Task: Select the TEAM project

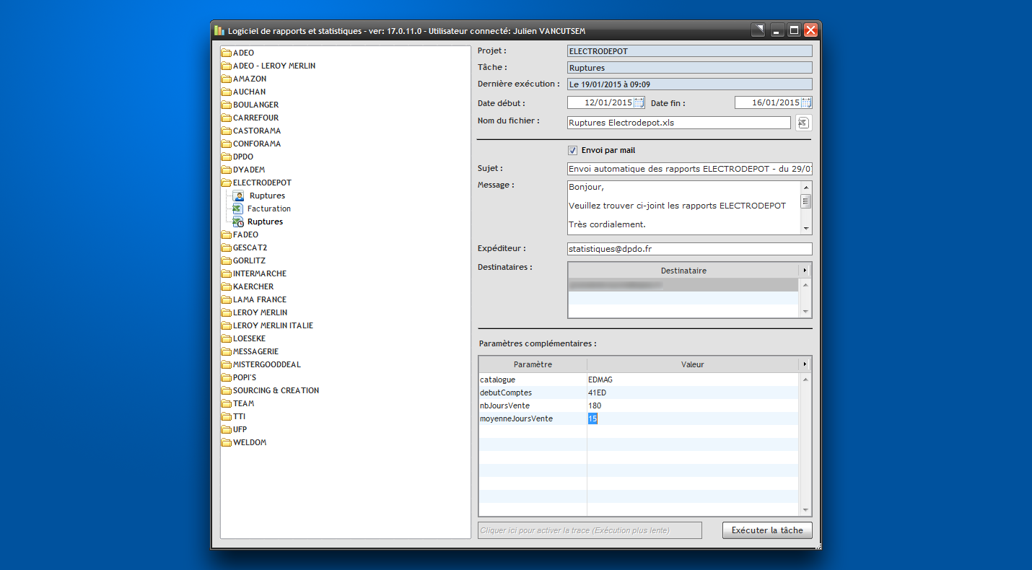Action: [x=243, y=403]
